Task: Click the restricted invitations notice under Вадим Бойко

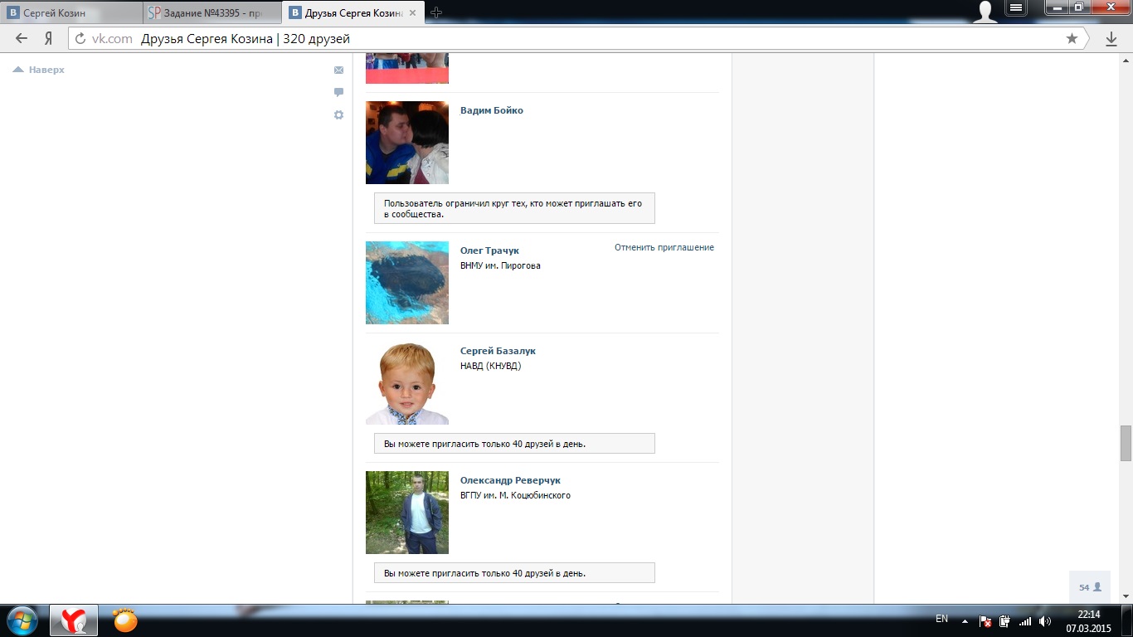Action: pos(514,208)
